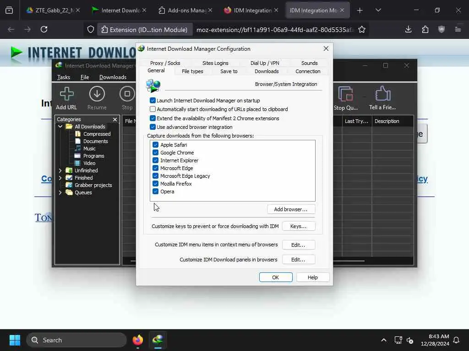Switch to the Save to tab
The height and width of the screenshot is (351, 469).
[x=229, y=71]
